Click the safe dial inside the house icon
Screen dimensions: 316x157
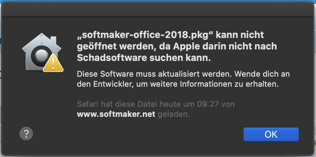(x=42, y=56)
